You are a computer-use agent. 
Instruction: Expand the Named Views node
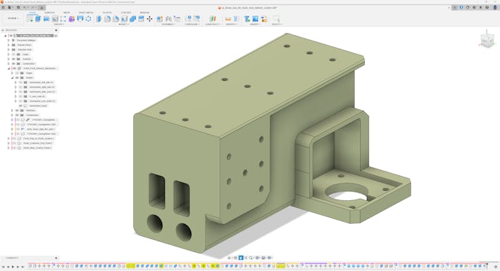[x=9, y=45]
